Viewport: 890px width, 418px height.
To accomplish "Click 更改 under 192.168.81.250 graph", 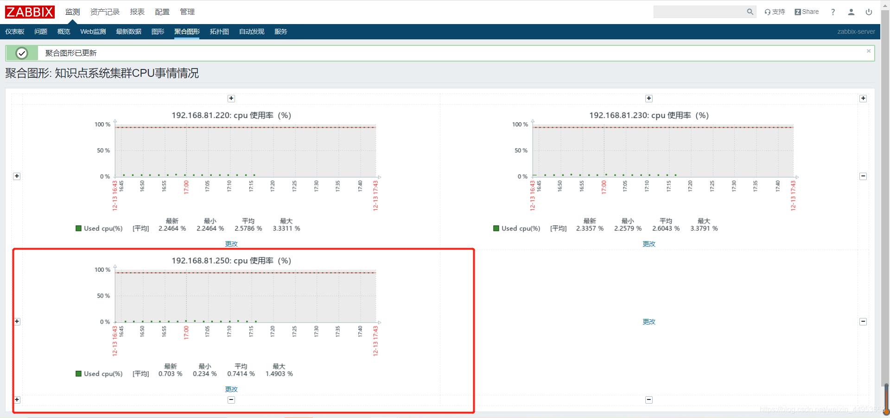I will tap(231, 389).
